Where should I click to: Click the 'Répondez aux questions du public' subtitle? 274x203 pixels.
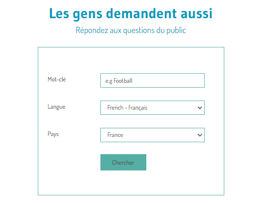[131, 30]
